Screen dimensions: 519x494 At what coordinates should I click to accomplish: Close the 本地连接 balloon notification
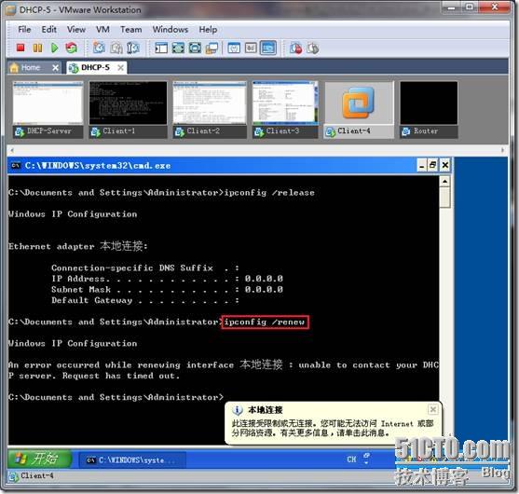(432, 409)
